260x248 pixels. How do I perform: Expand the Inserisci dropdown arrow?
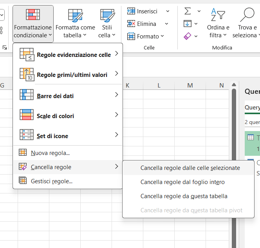[x=168, y=11]
